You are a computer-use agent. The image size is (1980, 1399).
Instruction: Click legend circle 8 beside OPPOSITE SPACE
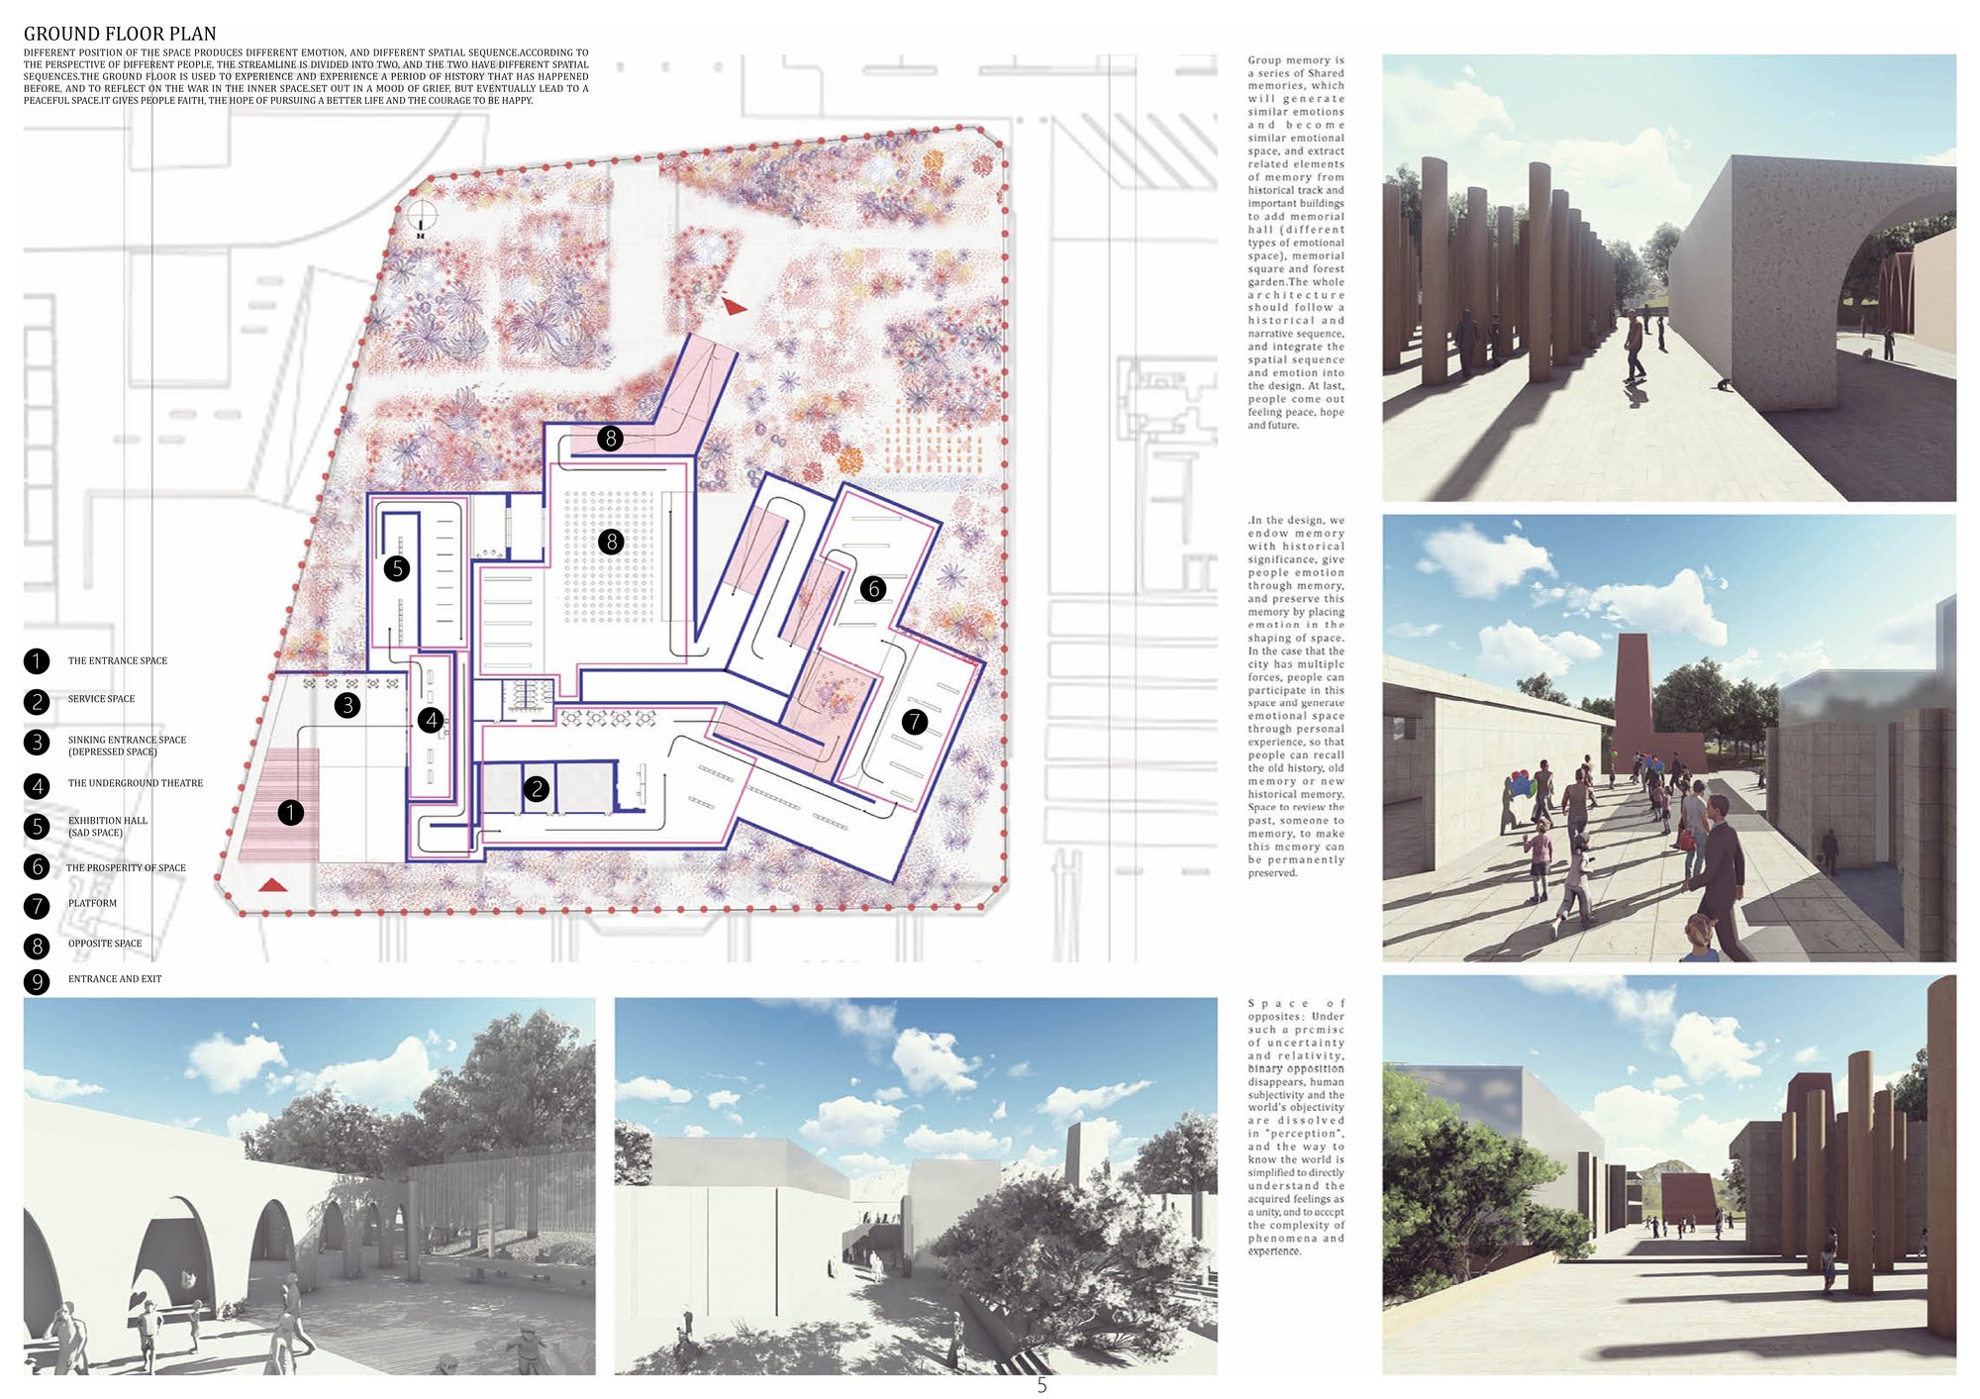pos(37,947)
